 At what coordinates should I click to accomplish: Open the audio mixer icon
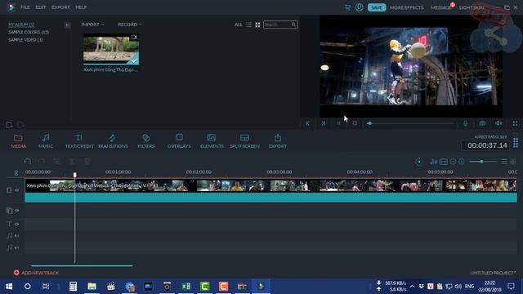pos(434,162)
